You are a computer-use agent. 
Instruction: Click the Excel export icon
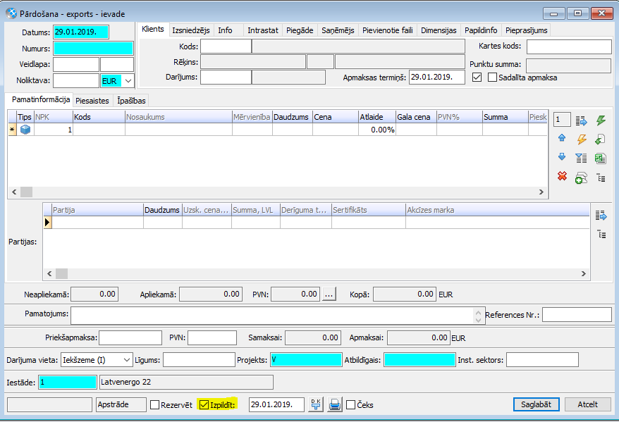pyautogui.click(x=601, y=158)
